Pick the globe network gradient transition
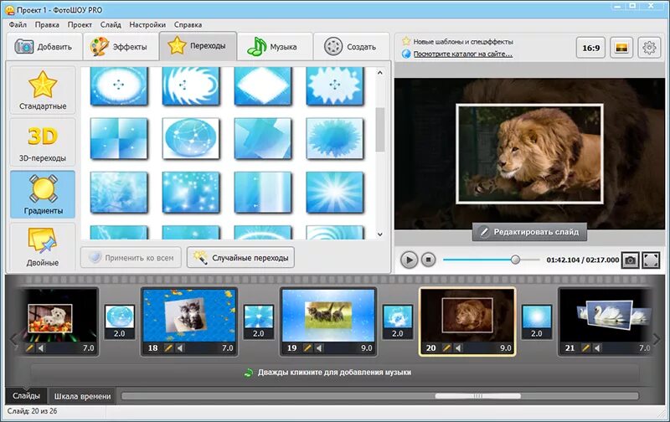Screen dimensions: 670x422 coord(191,138)
